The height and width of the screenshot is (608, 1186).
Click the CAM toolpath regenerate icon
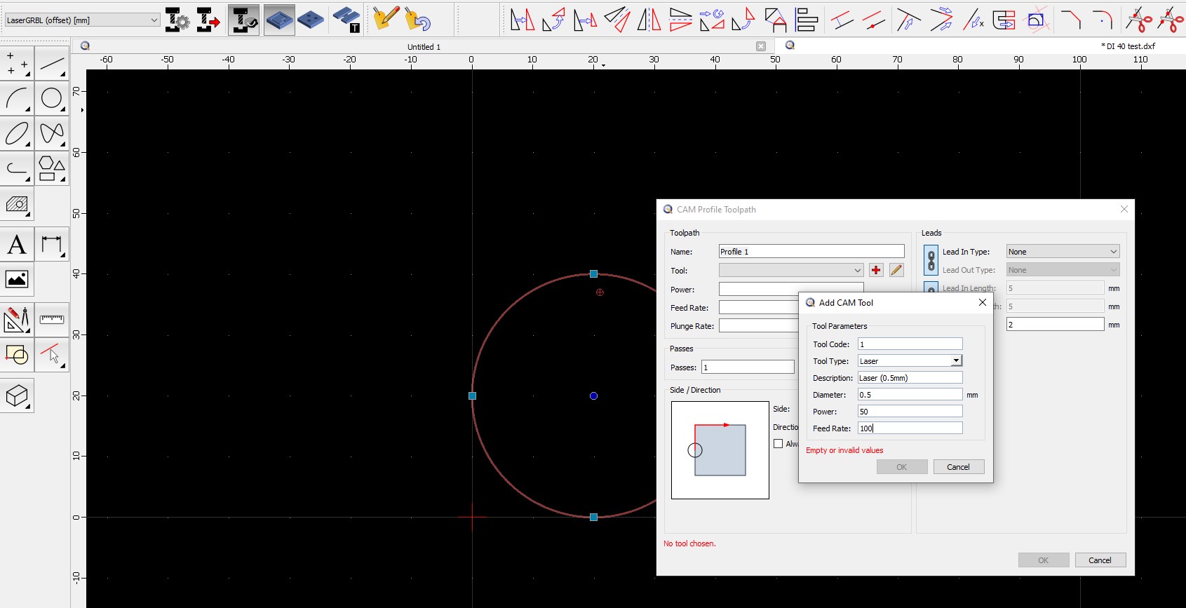coord(244,20)
